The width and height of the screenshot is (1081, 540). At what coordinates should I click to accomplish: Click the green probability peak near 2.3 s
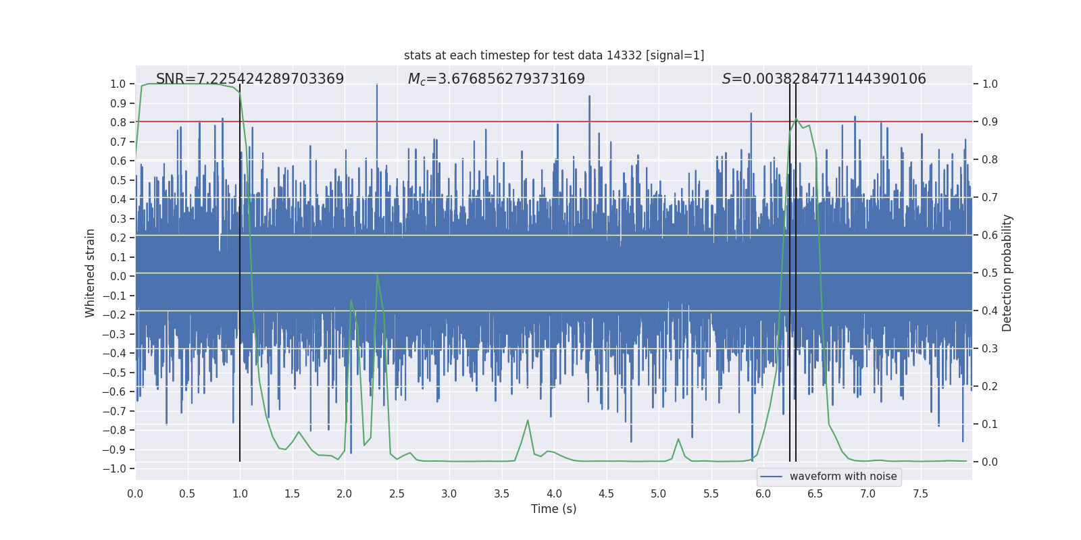click(x=377, y=275)
